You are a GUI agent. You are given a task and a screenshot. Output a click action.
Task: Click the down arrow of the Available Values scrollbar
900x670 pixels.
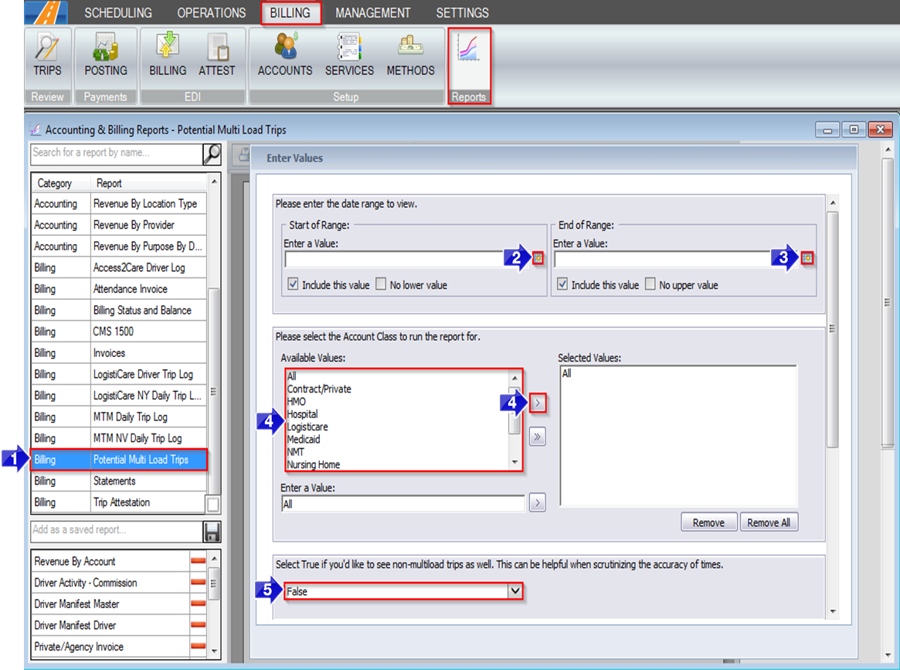click(515, 462)
